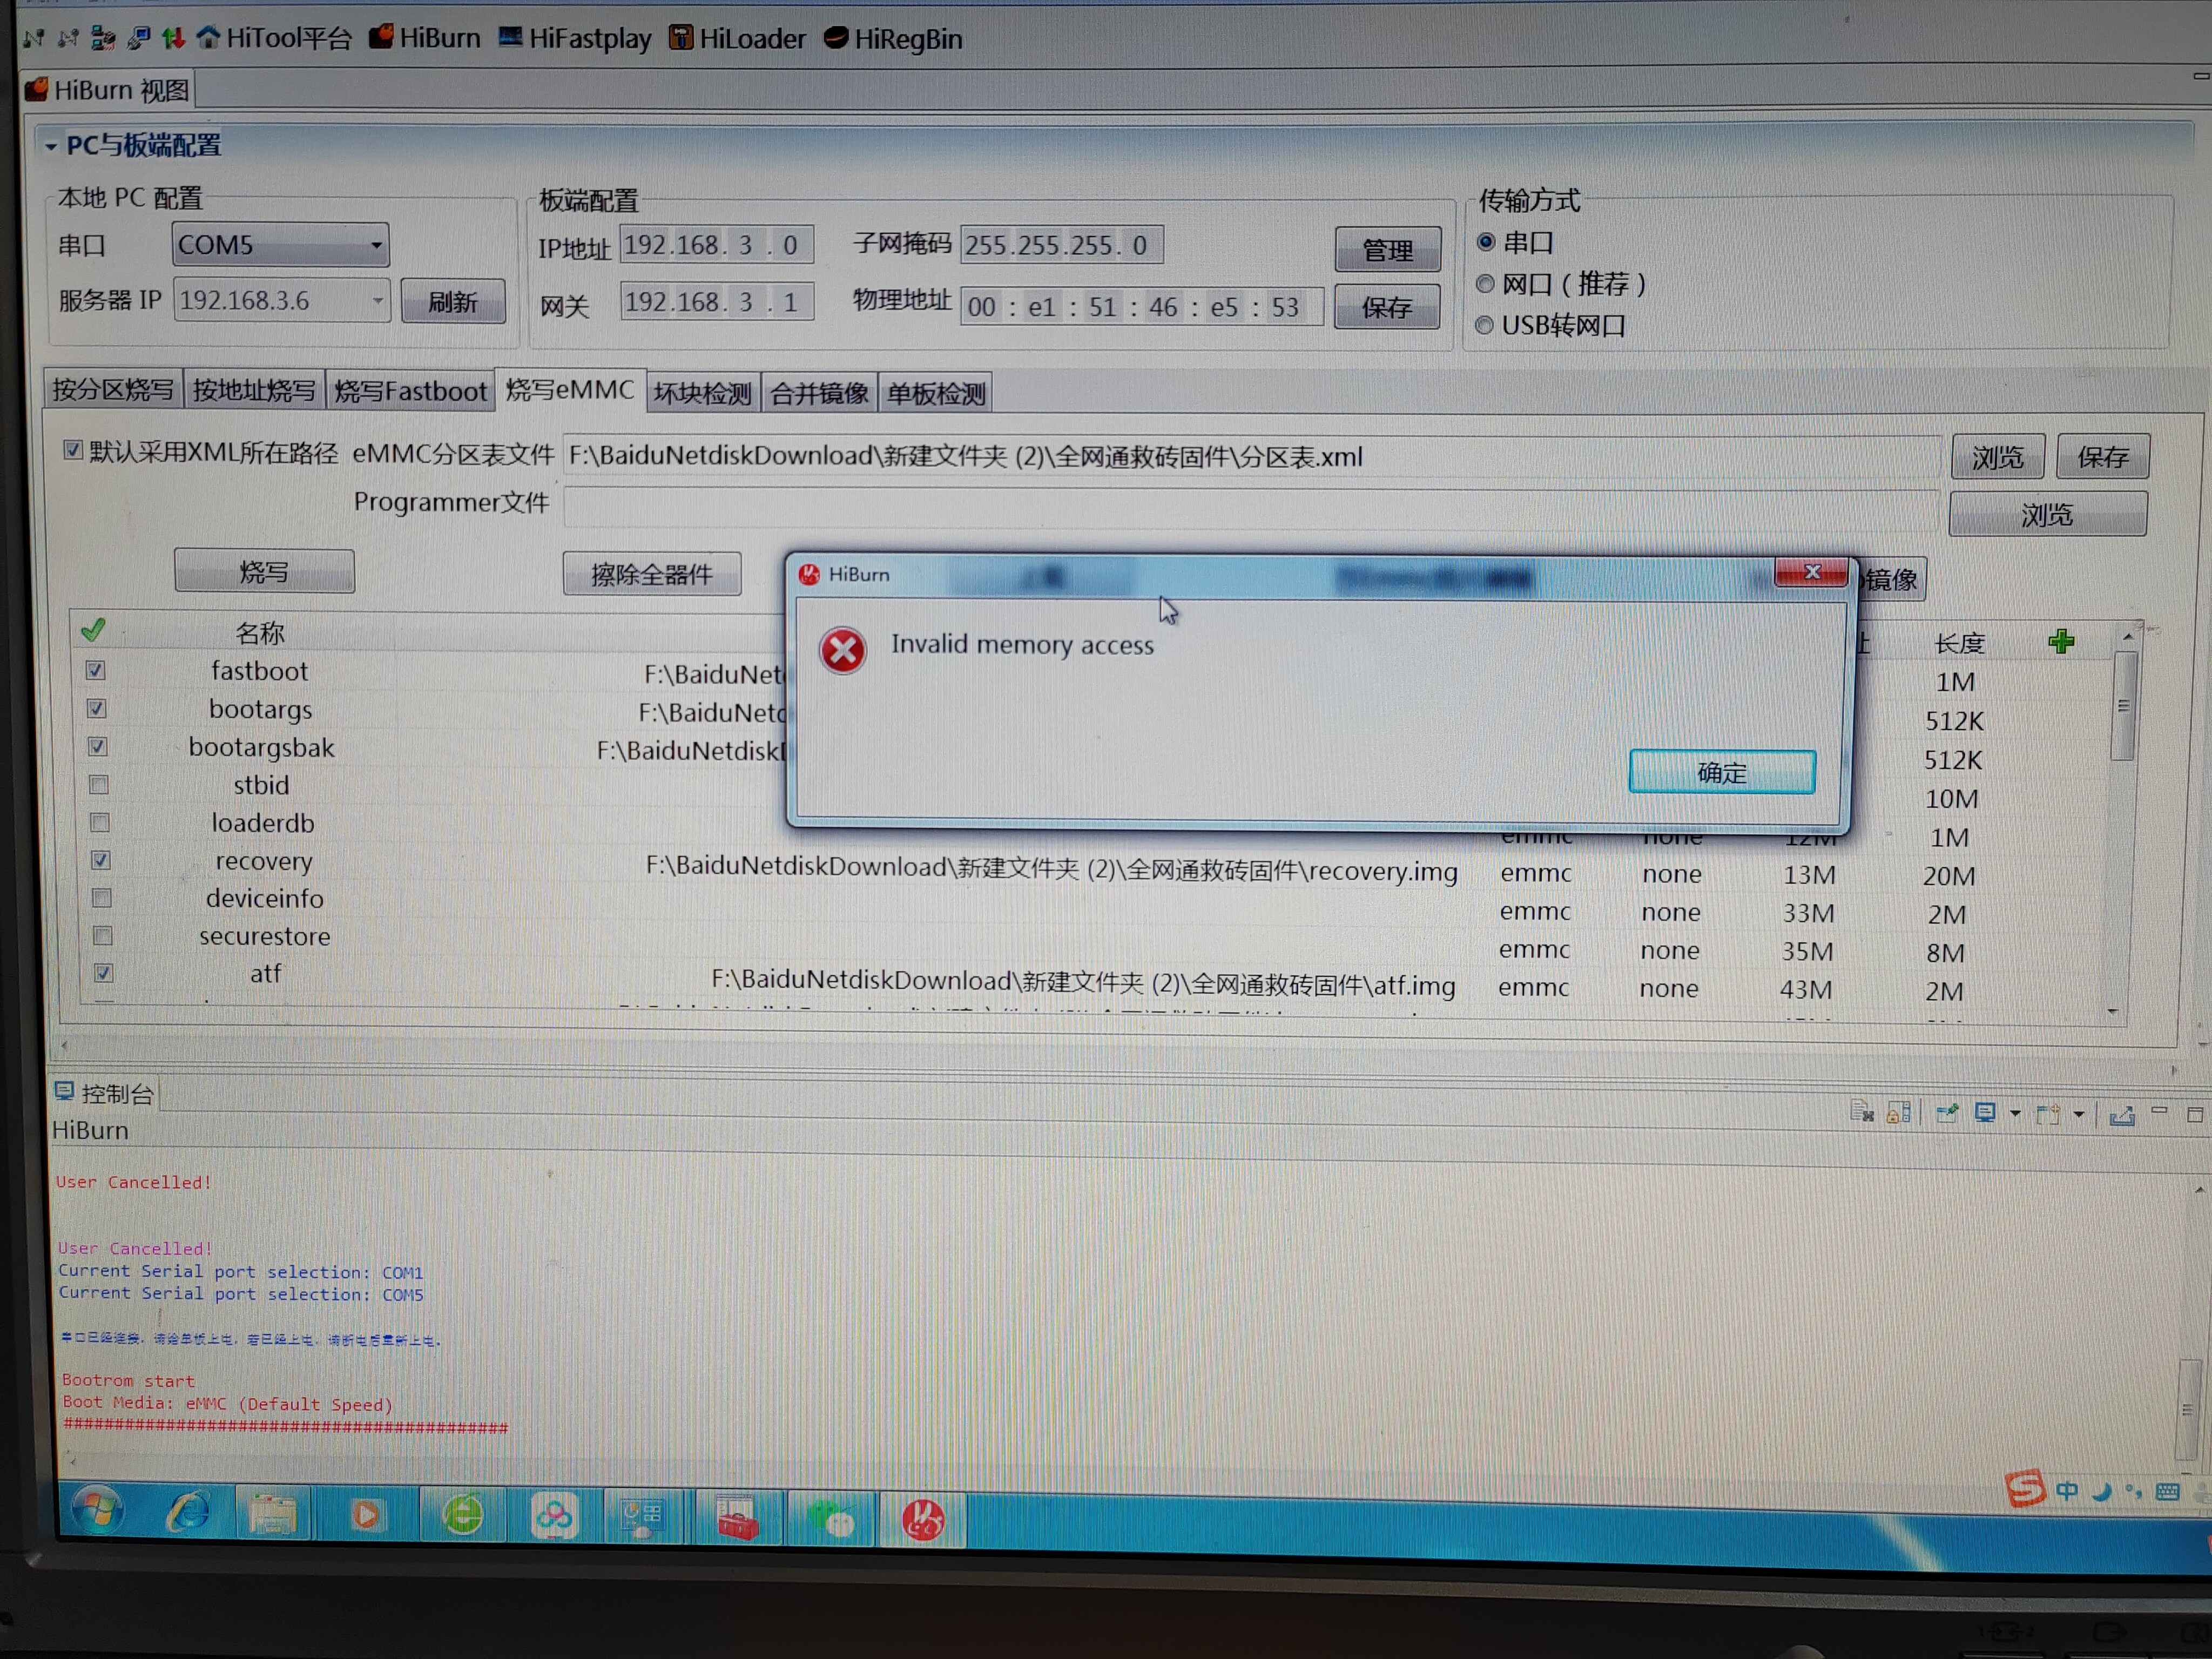Uncheck the fastboot partition checkbox

pos(95,670)
